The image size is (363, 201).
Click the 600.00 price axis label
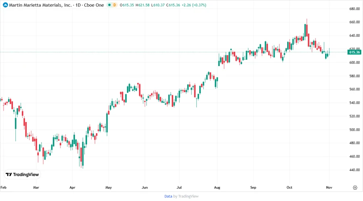(x=355, y=63)
